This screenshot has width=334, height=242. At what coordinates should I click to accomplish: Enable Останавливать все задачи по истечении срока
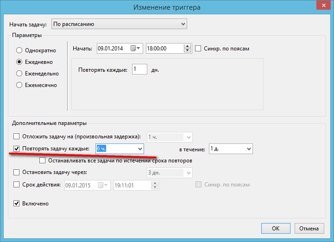point(43,161)
